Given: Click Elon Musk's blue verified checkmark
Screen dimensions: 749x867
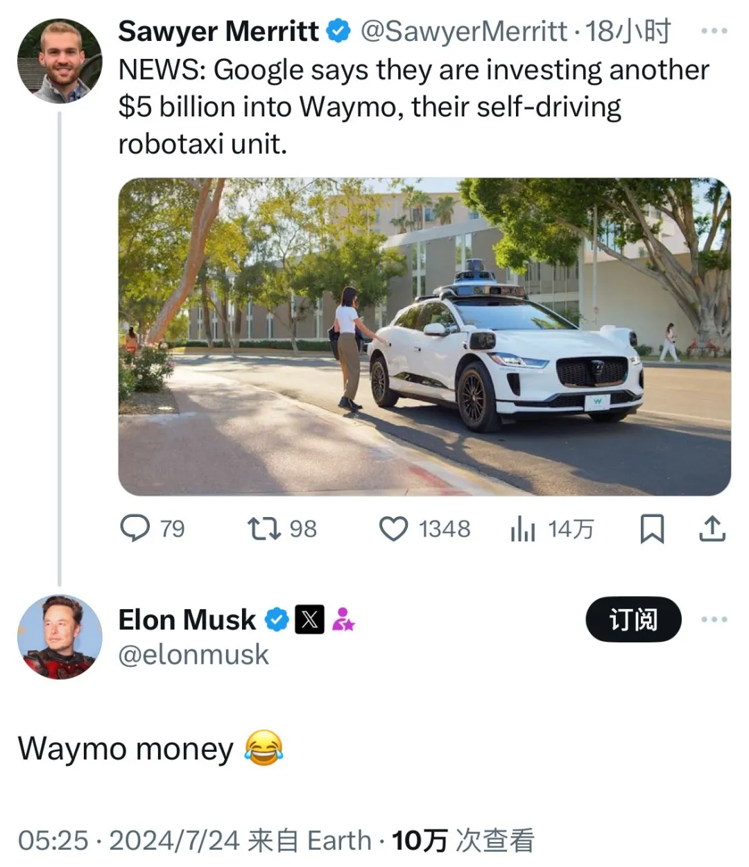Looking at the screenshot, I should [x=277, y=620].
